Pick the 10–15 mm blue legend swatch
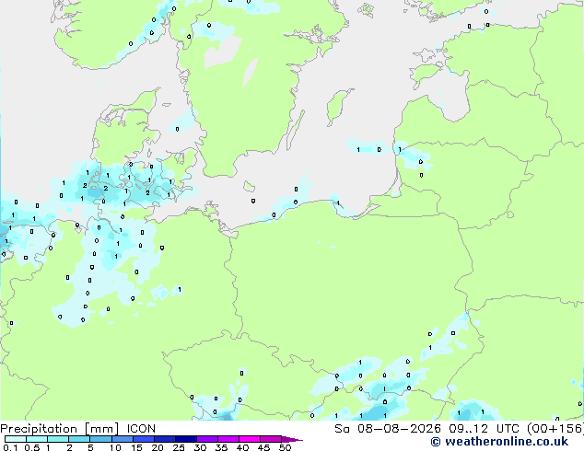 (122, 439)
